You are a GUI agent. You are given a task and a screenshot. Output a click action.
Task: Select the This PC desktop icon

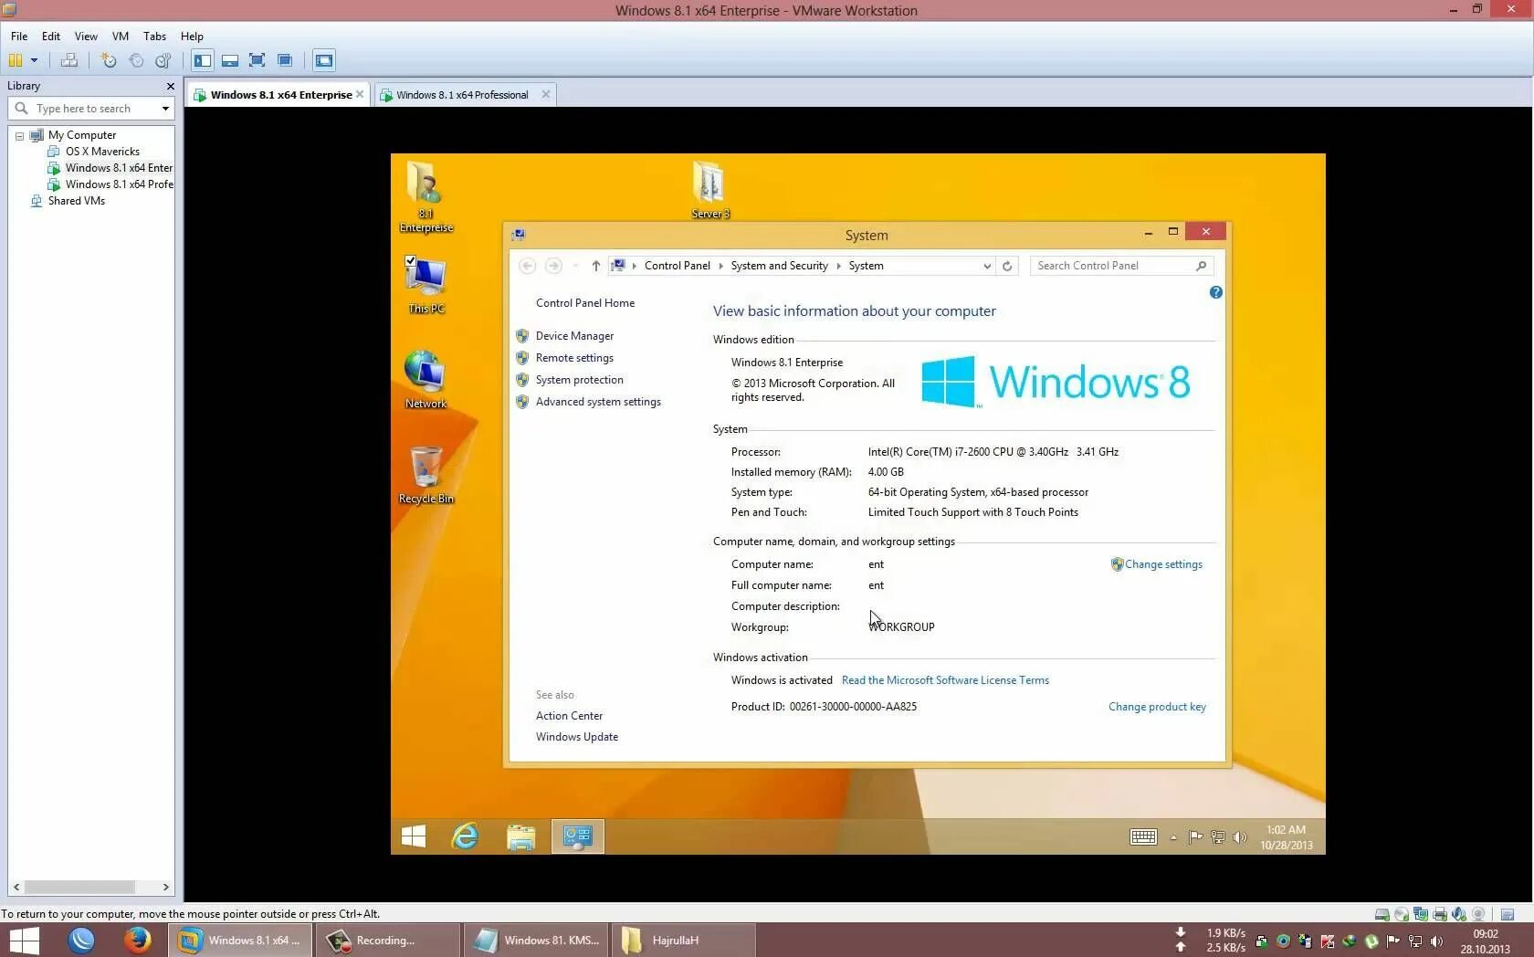point(426,285)
